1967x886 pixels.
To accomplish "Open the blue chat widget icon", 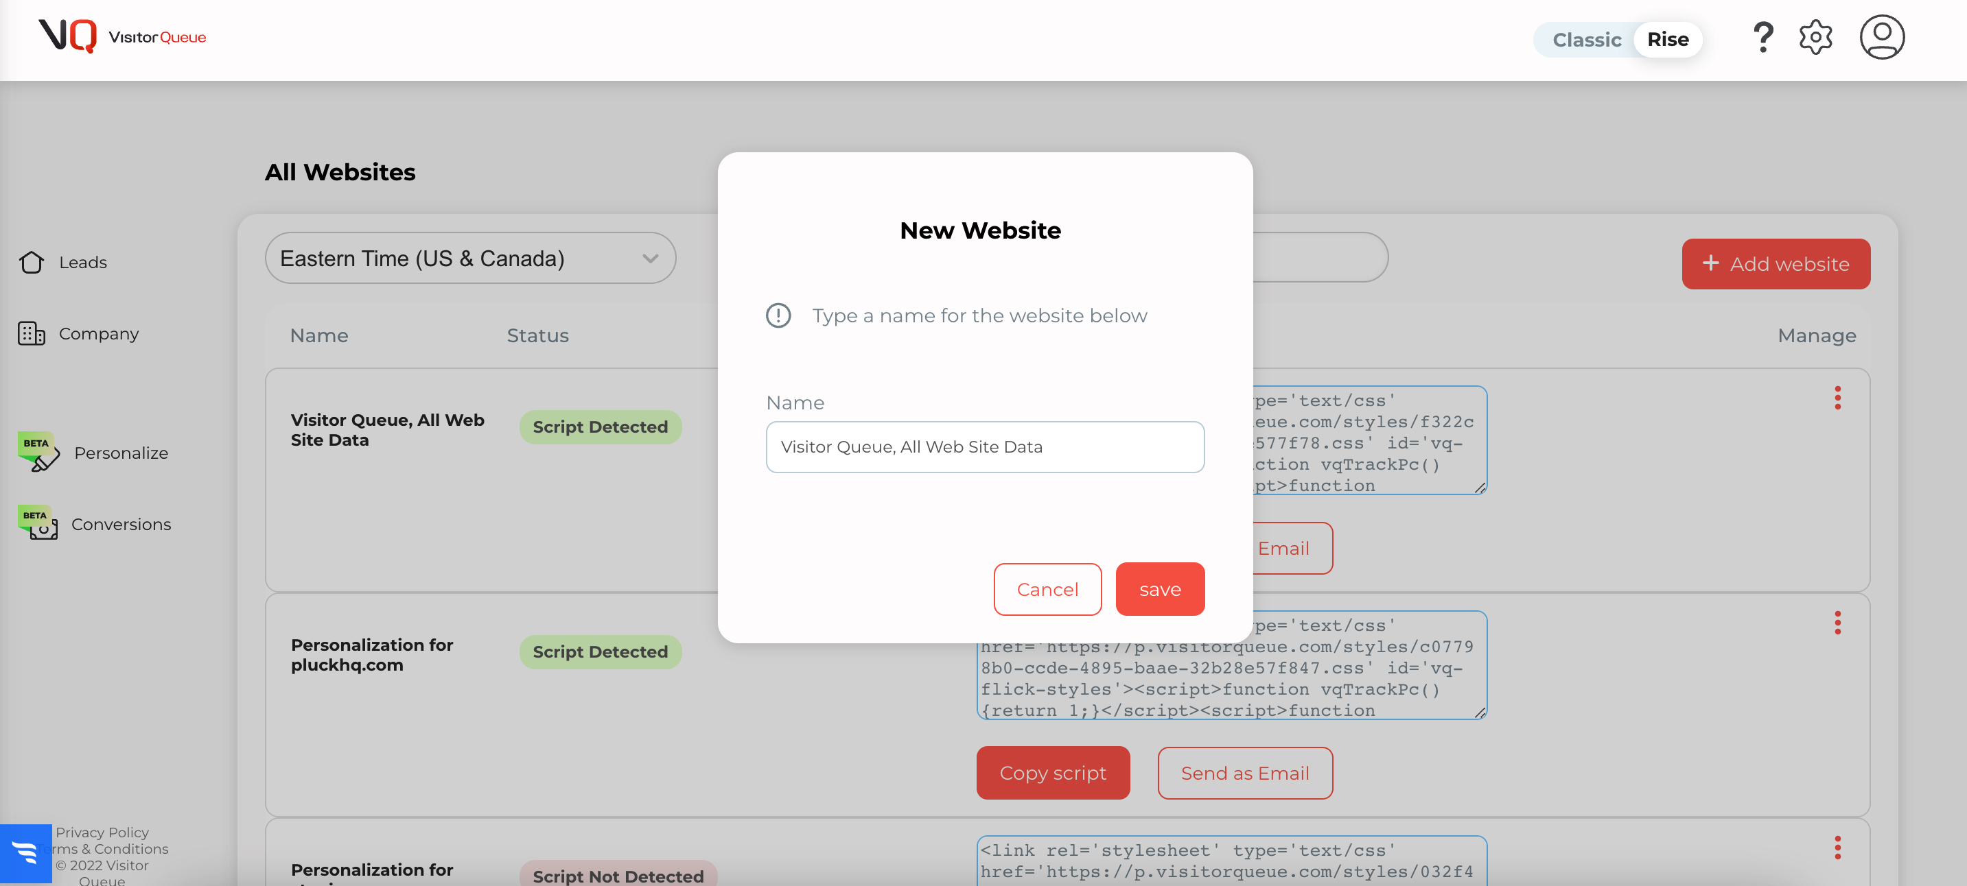I will (x=25, y=852).
